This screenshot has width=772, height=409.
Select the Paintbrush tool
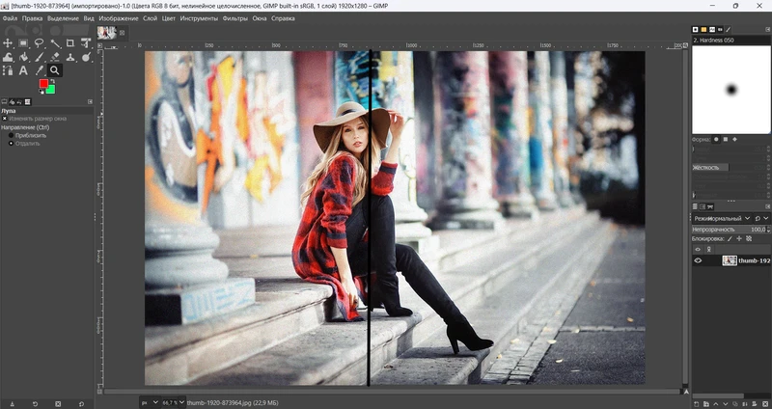(39, 57)
